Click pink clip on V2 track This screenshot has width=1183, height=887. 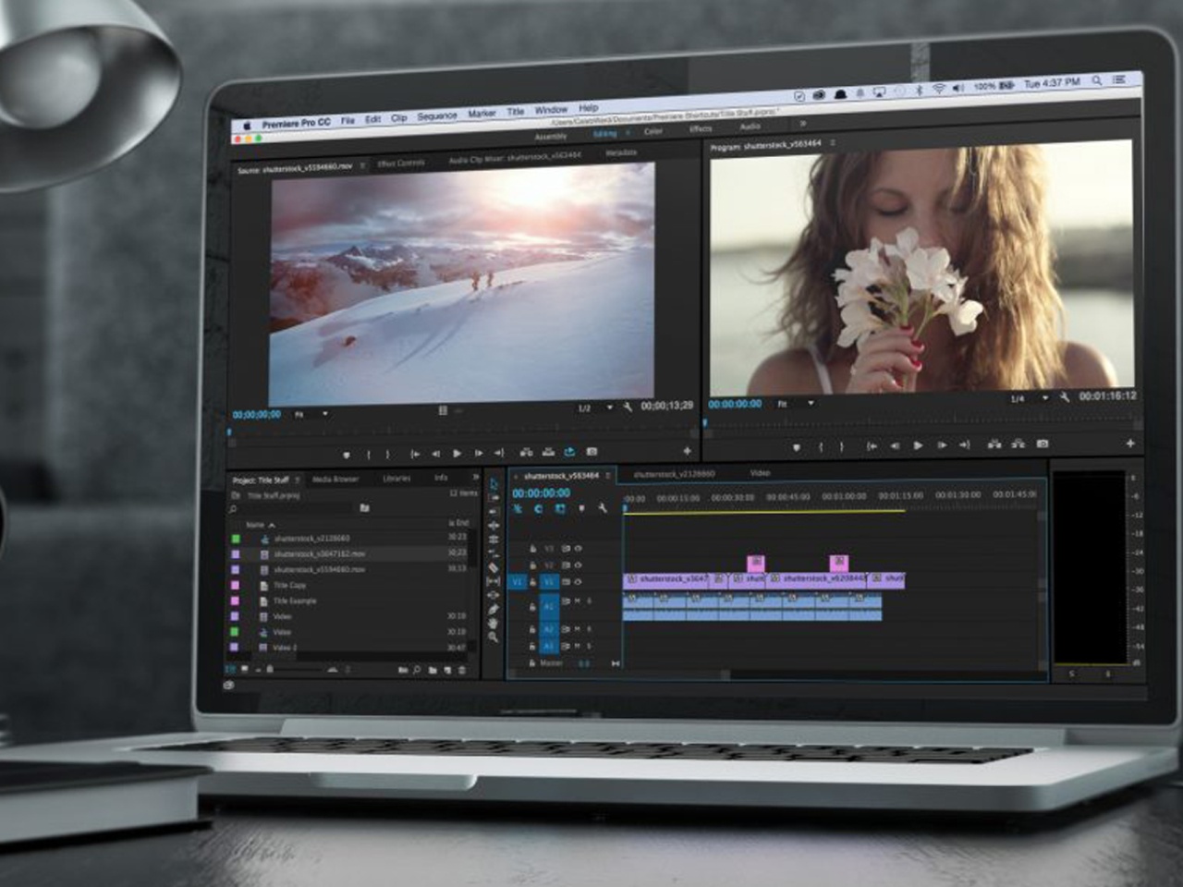756,562
